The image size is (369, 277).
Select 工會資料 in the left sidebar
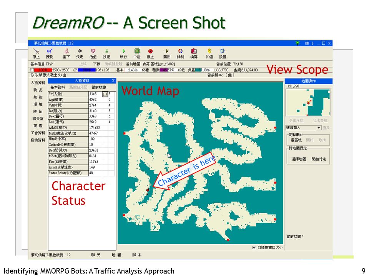point(38,133)
